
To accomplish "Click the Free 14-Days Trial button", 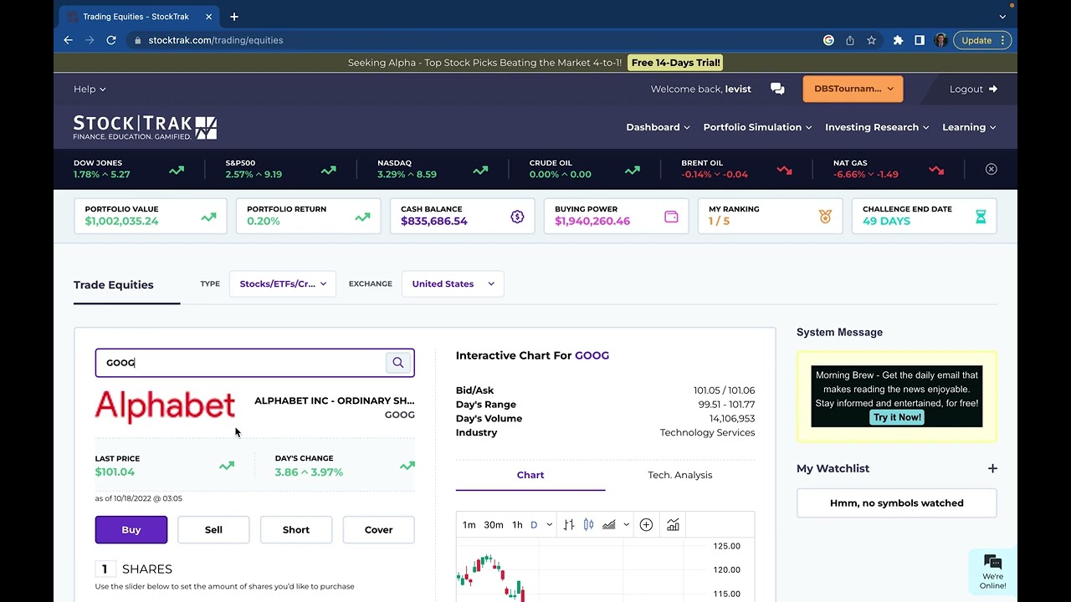I will point(676,63).
